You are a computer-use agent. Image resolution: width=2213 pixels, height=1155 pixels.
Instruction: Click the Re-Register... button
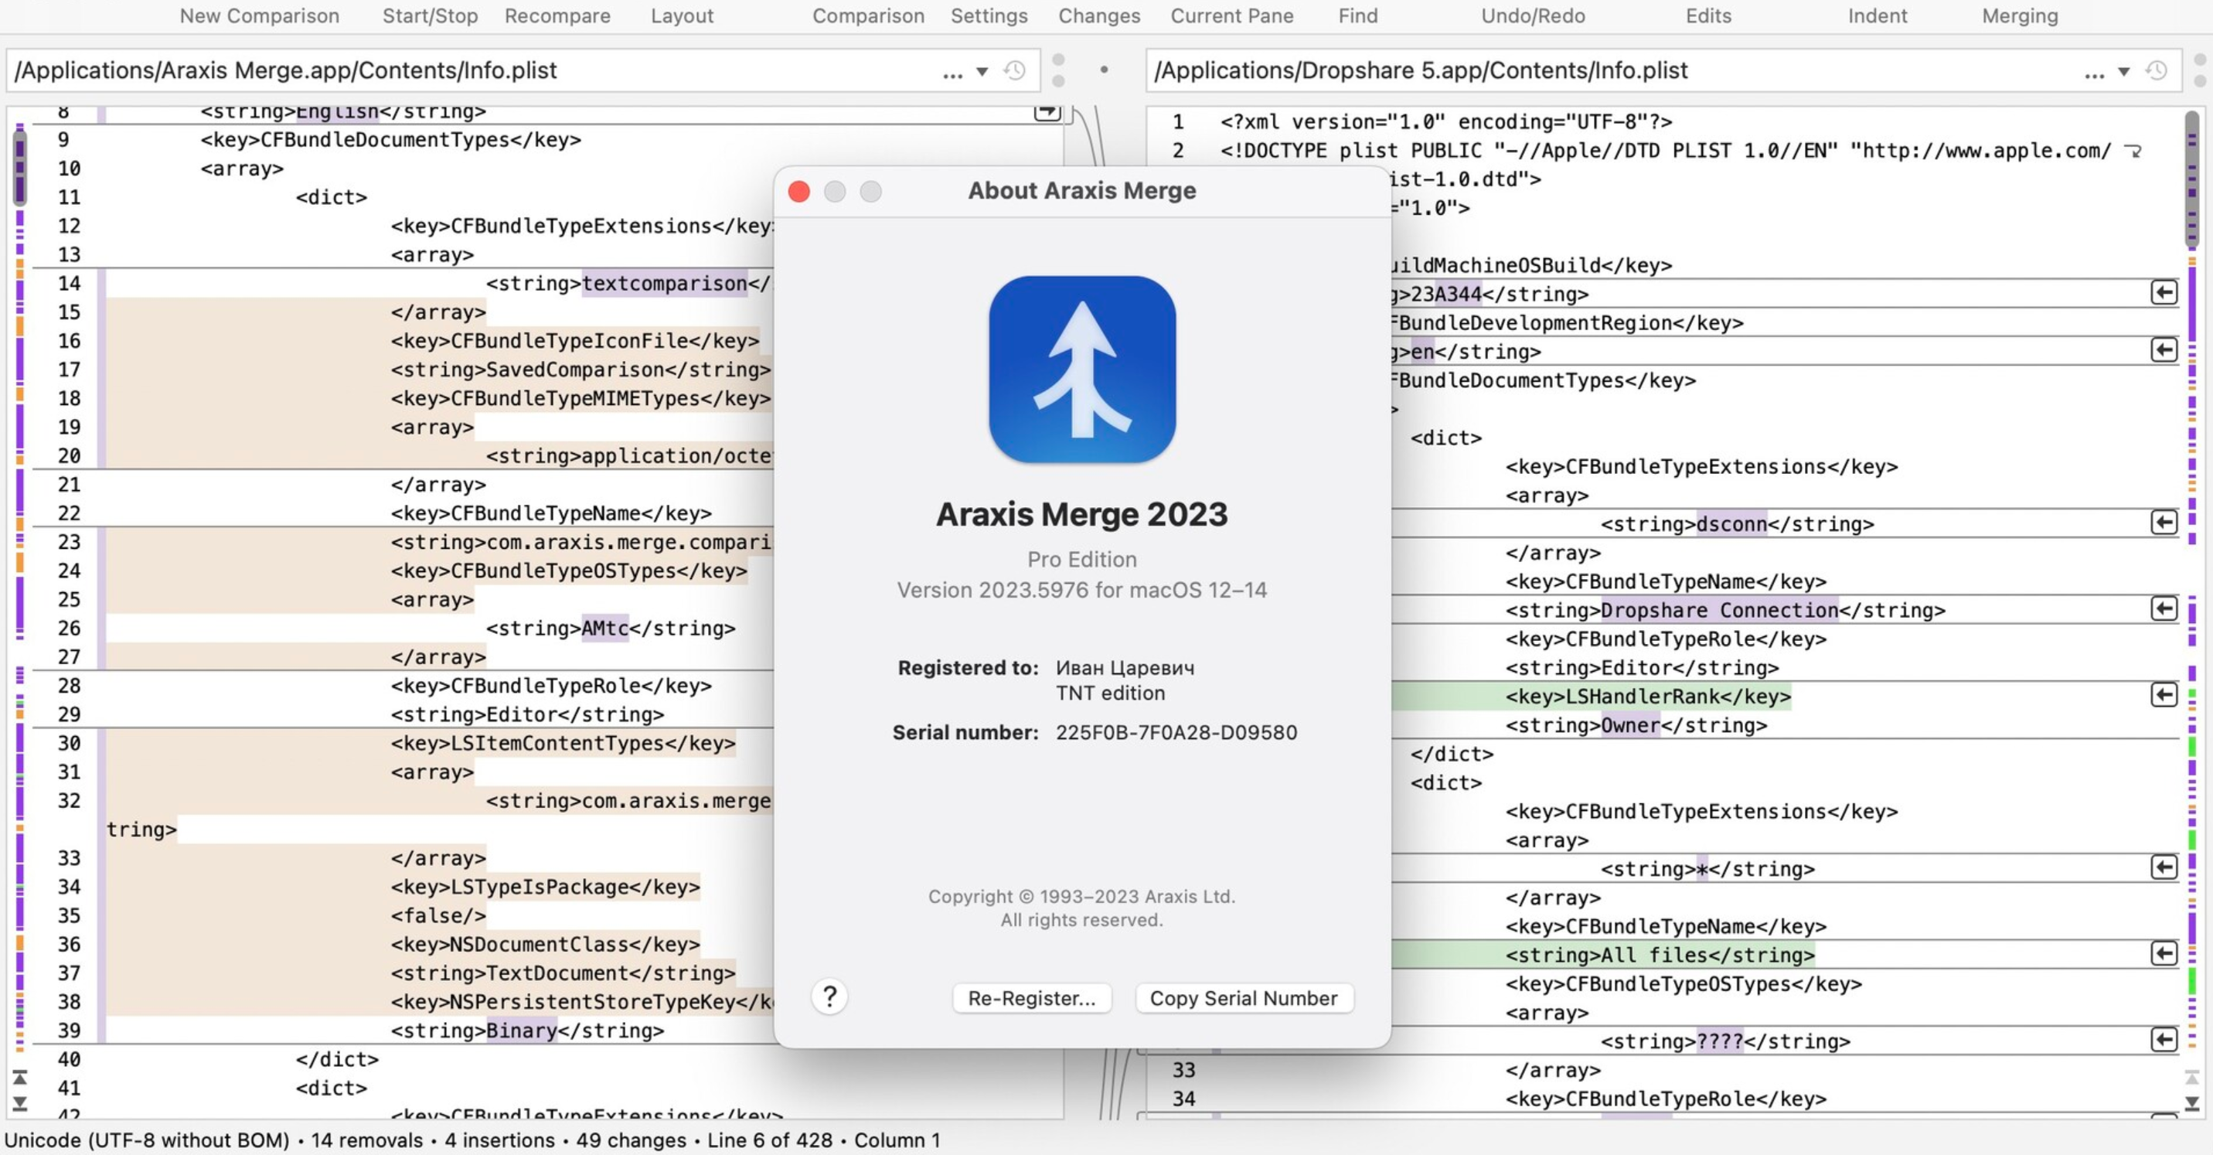click(x=1032, y=999)
